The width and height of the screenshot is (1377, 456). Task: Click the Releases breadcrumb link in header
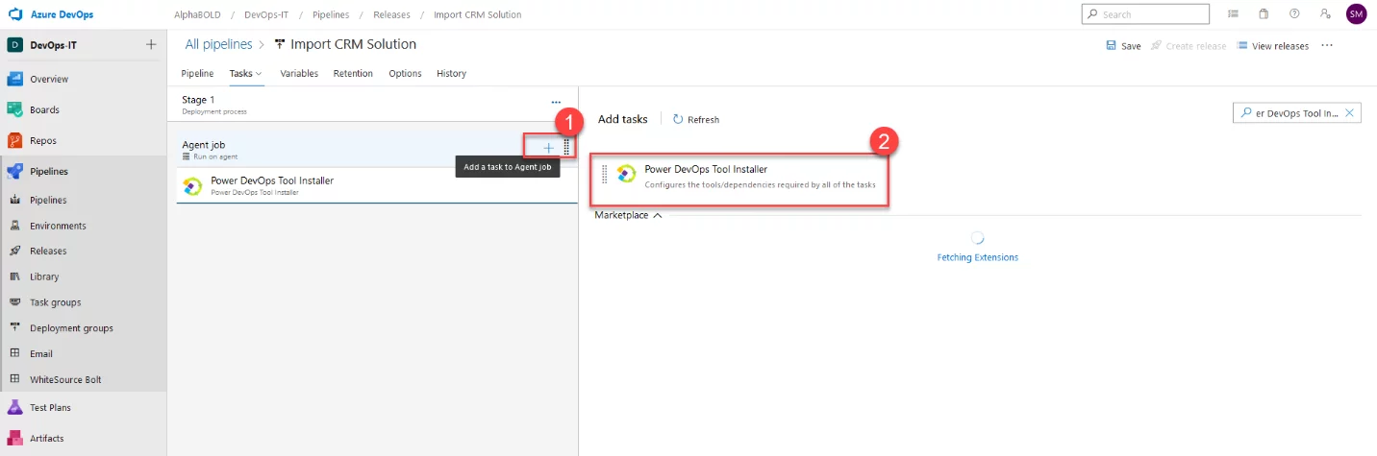(x=390, y=14)
